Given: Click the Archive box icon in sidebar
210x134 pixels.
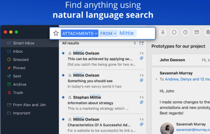Looking at the screenshot, I should [9, 84].
